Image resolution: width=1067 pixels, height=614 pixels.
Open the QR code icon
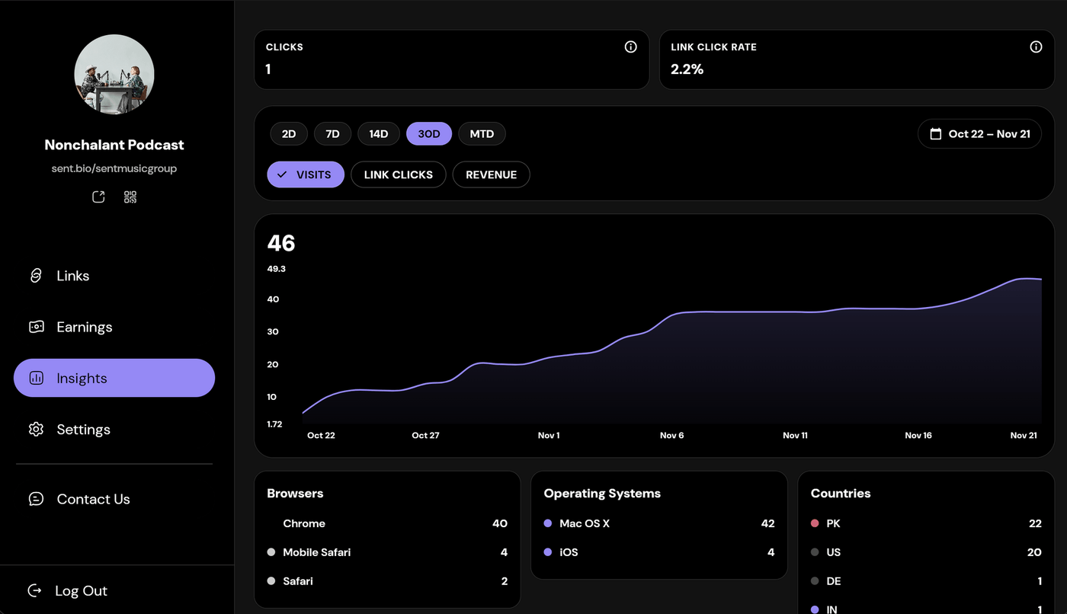130,197
